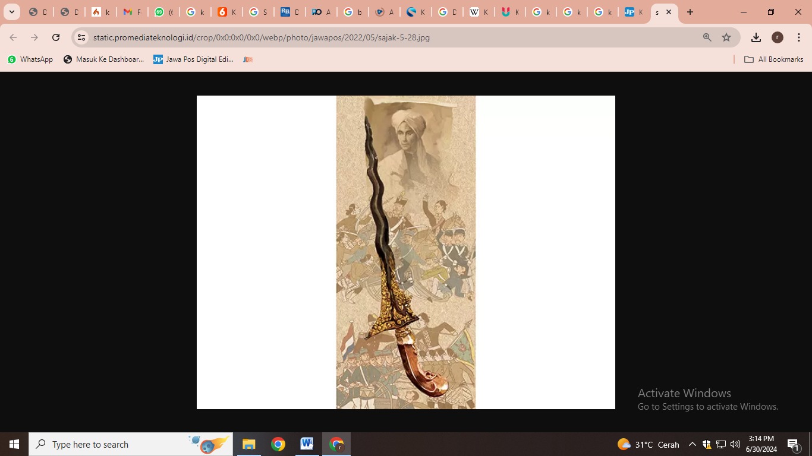Open the zoom magnifier in address bar

click(707, 37)
